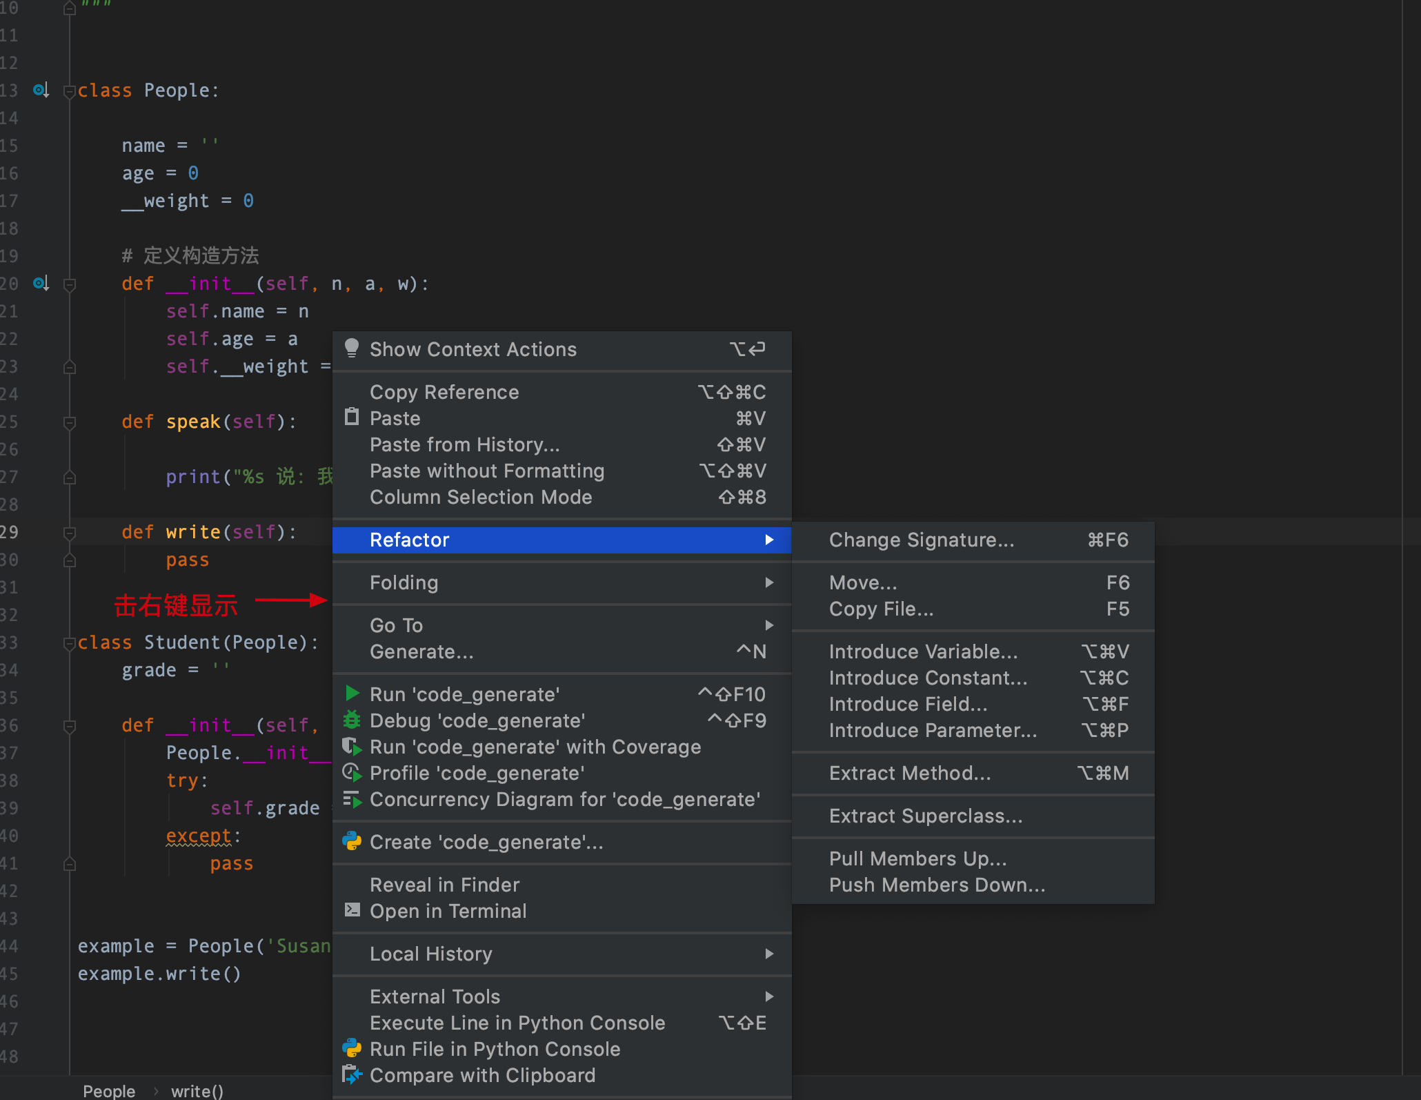Viewport: 1421px width, 1100px height.
Task: Click the write() breadcrumb
Action: [x=197, y=1091]
